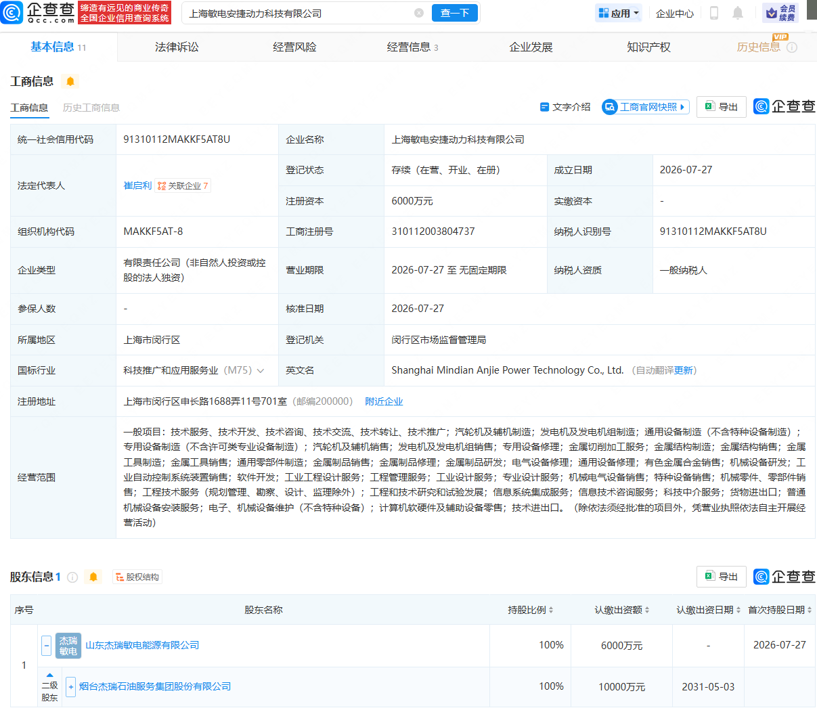The width and height of the screenshot is (817, 708).
Task: Switch to the 经营风险 tab
Action: tap(294, 47)
